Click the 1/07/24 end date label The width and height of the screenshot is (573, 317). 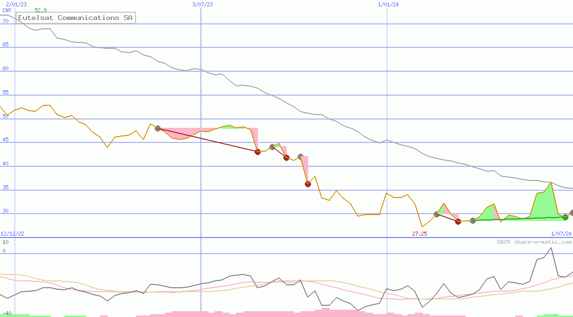pos(561,234)
